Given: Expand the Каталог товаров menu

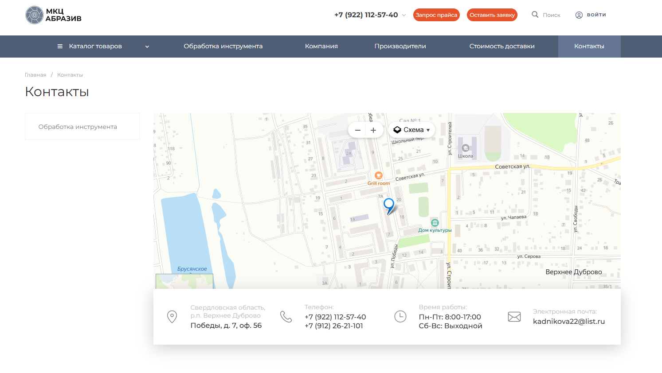Looking at the screenshot, I should click(103, 47).
